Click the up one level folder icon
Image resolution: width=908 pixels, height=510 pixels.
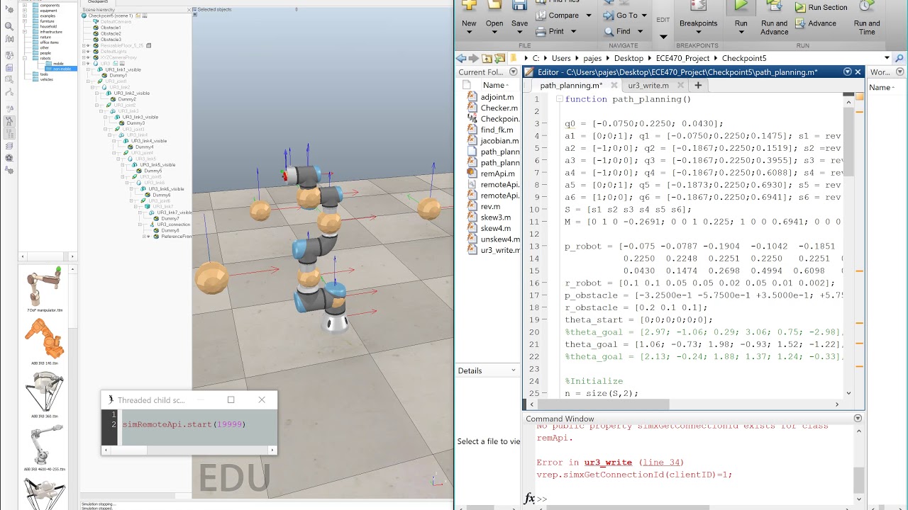coord(487,58)
